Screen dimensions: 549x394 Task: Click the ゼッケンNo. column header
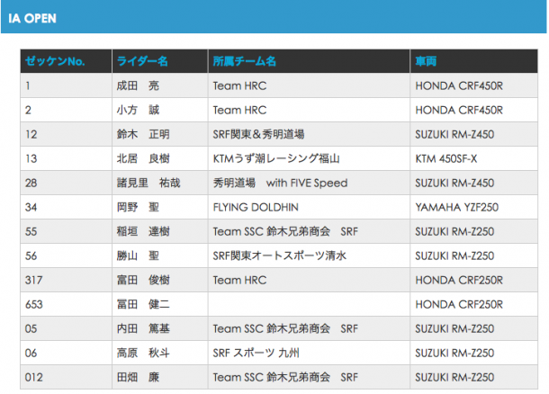point(55,61)
